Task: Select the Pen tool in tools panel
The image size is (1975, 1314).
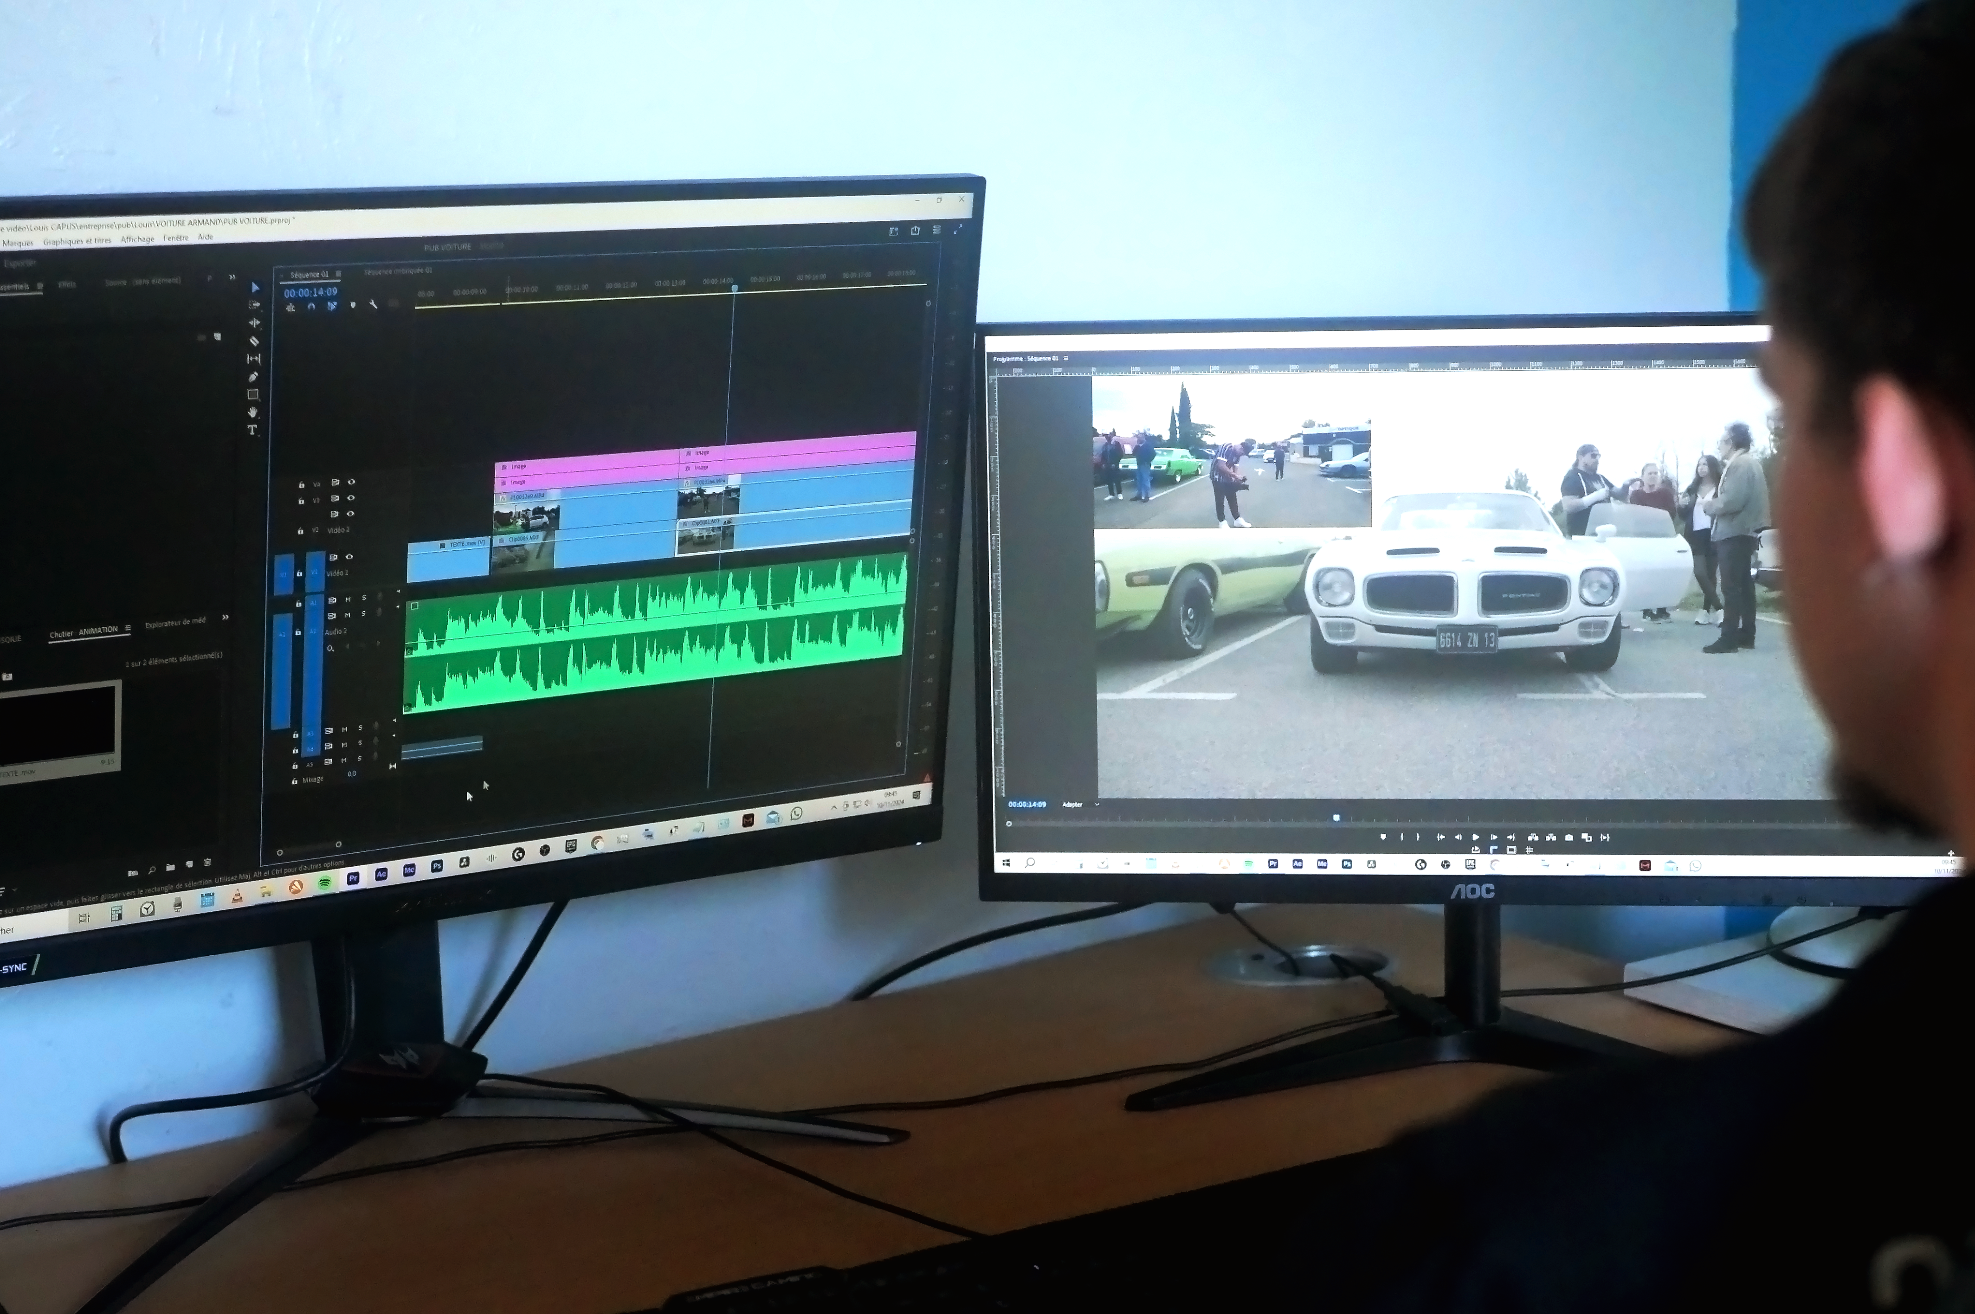Action: tap(253, 376)
